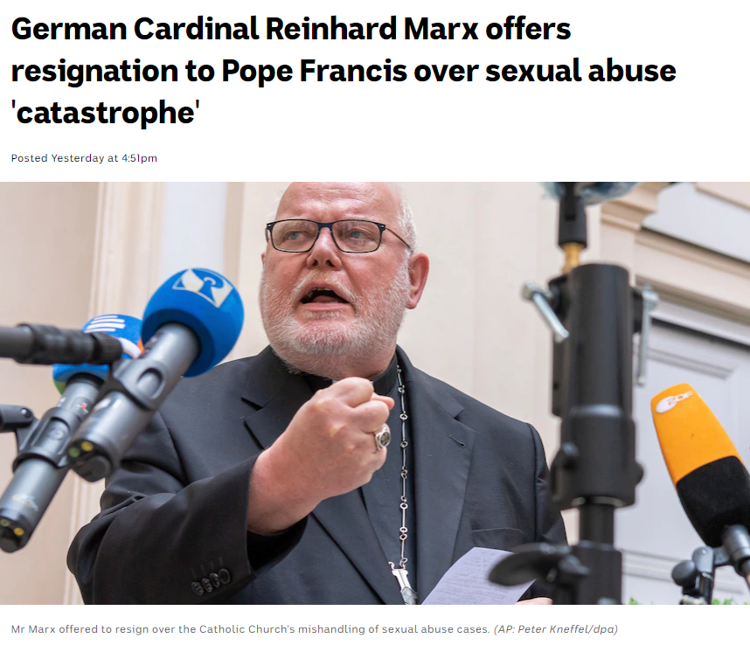
Task: Click the 'Posted Yesterday' timestamp label
Action: [58, 158]
